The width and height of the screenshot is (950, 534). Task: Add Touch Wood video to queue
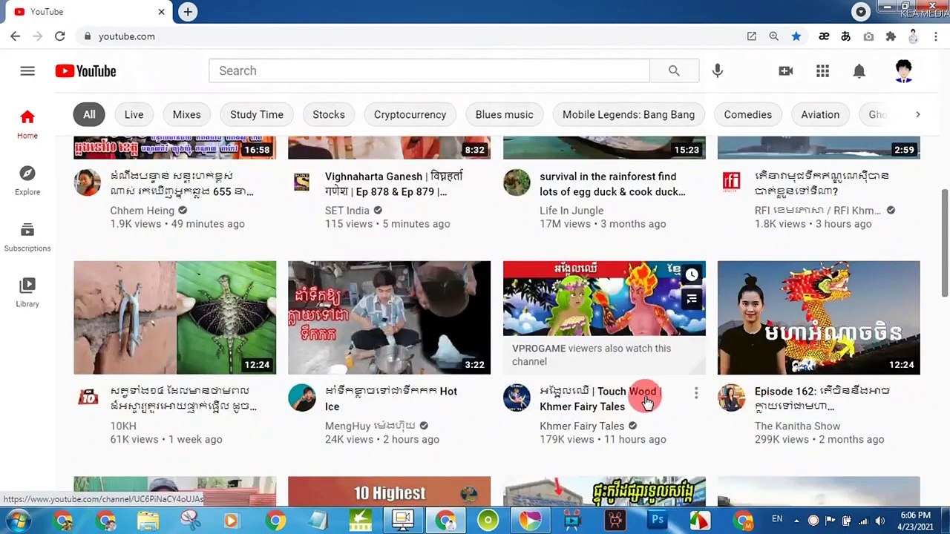[x=692, y=300]
